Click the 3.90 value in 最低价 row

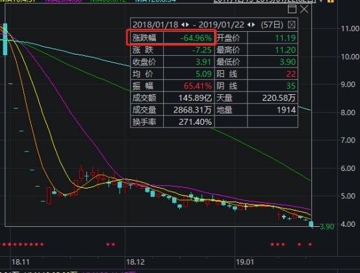(x=288, y=62)
